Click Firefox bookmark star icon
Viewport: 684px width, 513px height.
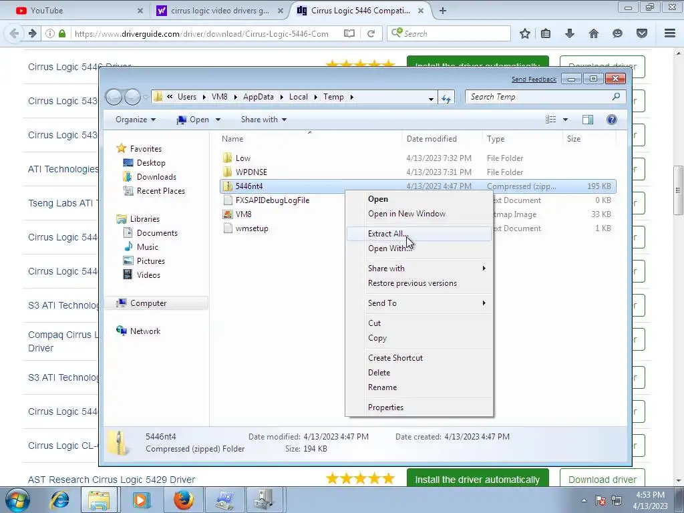(x=525, y=33)
